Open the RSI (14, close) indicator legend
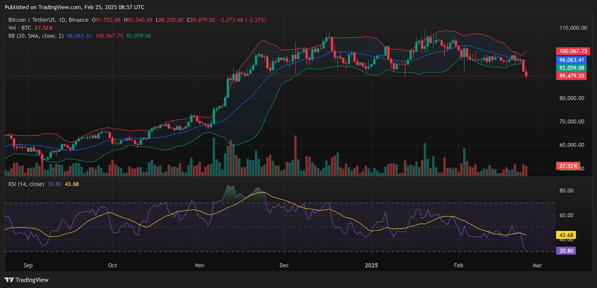Screen dimensions: 597x288 click(x=26, y=184)
